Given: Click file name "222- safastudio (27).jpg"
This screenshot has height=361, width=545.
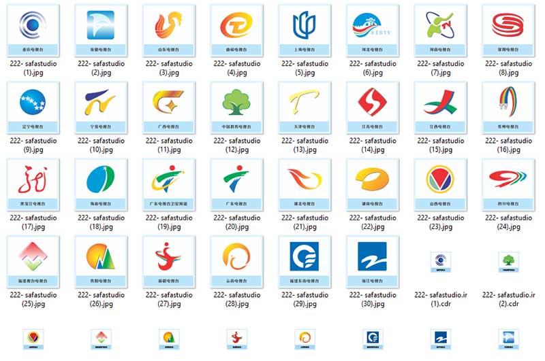Looking at the screenshot, I should tap(169, 299).
